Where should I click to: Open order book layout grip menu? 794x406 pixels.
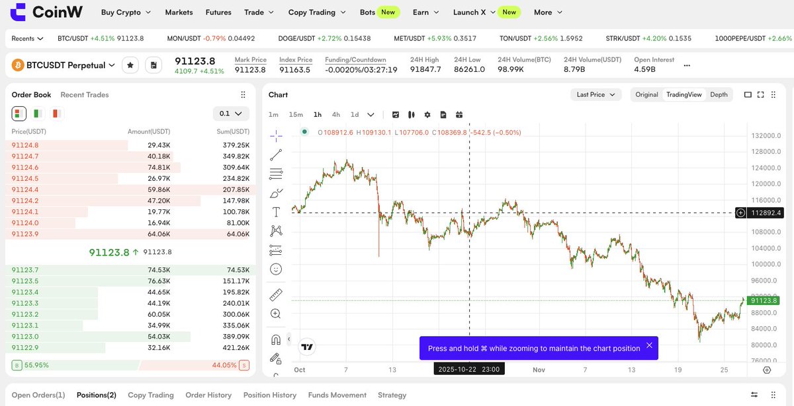tap(243, 95)
